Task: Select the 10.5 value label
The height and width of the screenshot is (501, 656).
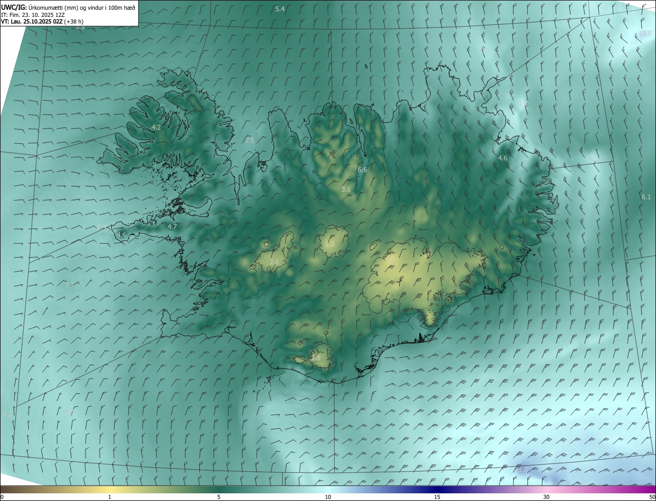Action: click(x=645, y=34)
